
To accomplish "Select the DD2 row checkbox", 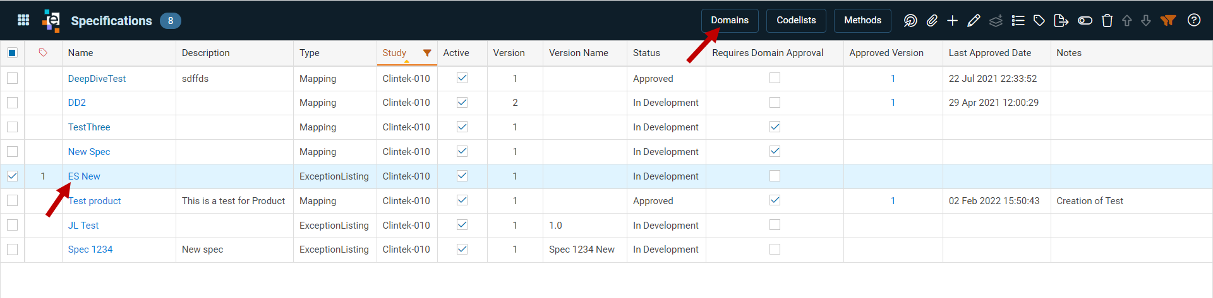I will click(x=12, y=102).
